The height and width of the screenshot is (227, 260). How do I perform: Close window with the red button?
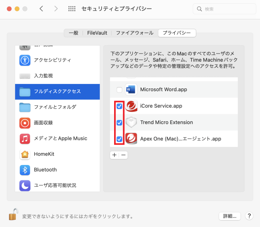(x=9, y=9)
